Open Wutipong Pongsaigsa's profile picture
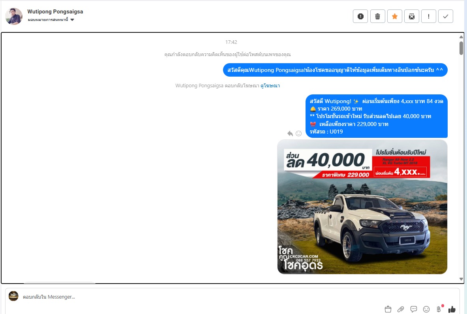The height and width of the screenshot is (314, 467). click(14, 16)
